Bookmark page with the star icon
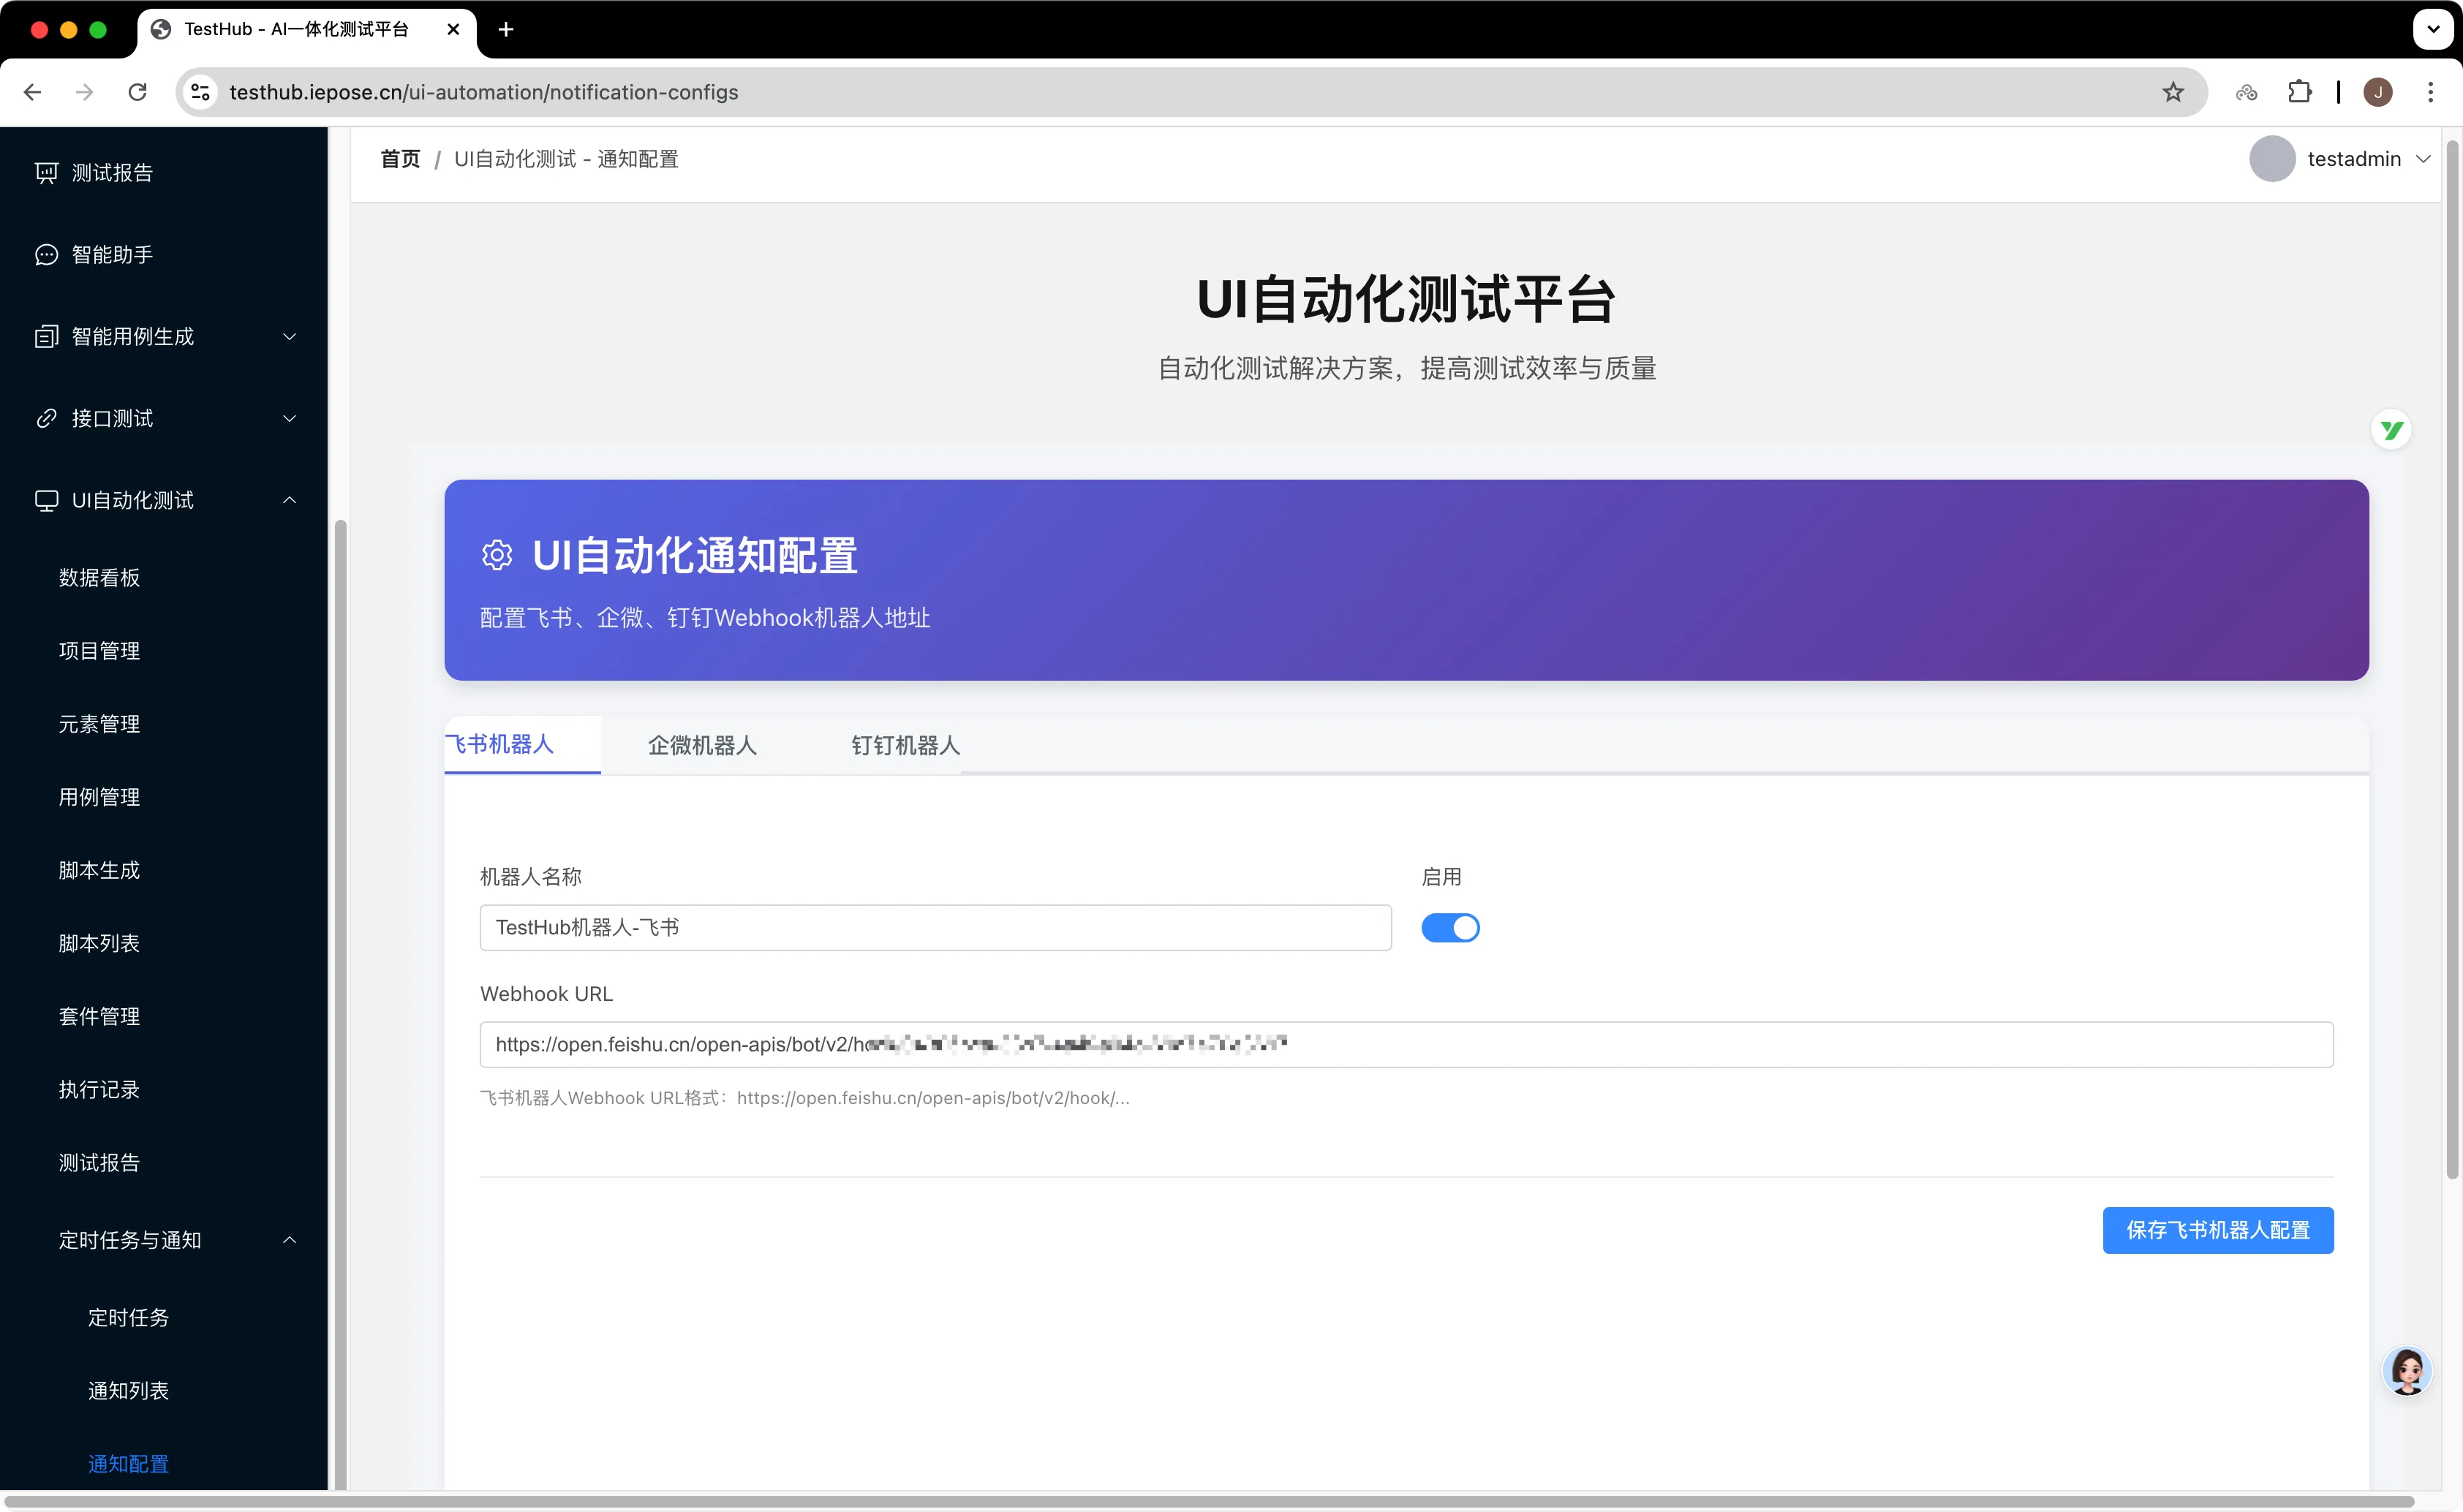Viewport: 2463px width, 1512px height. [2172, 92]
